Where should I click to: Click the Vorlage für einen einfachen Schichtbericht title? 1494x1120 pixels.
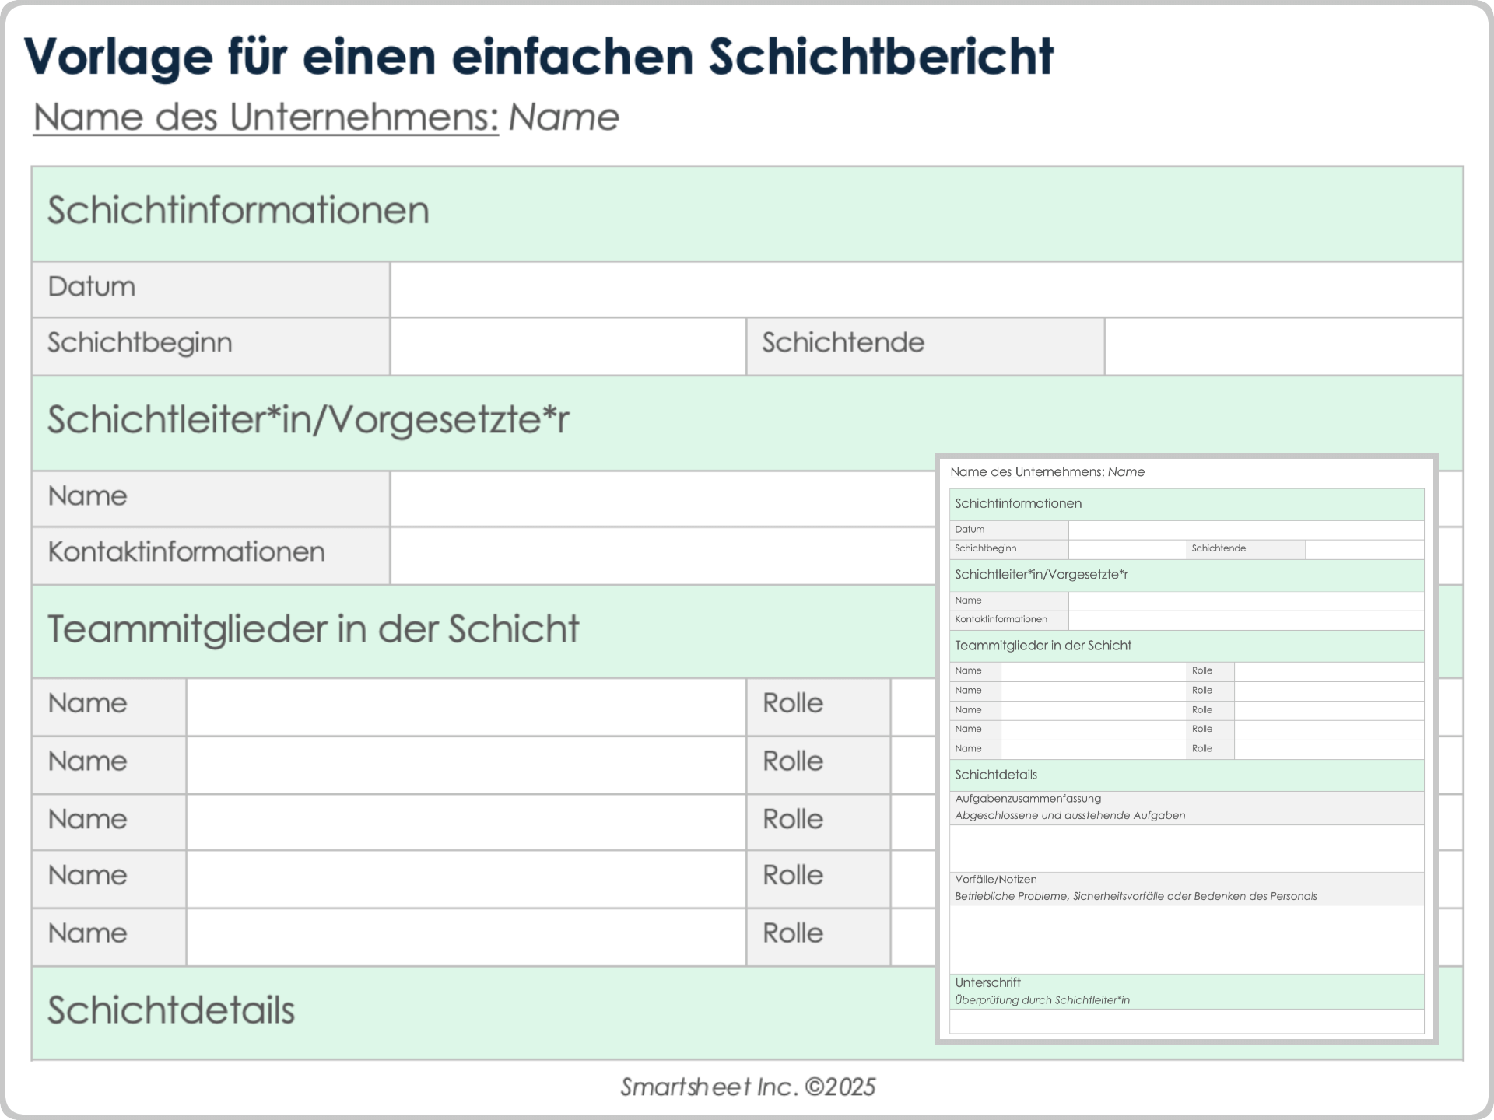point(538,57)
